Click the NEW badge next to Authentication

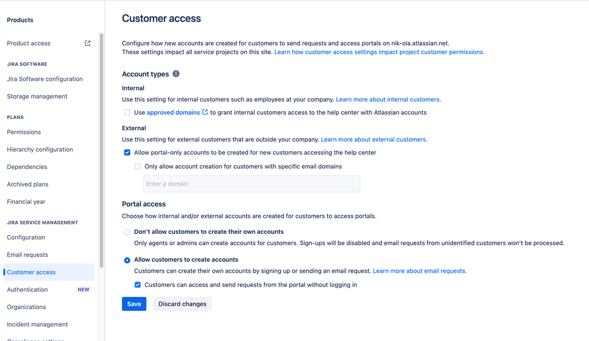83,290
